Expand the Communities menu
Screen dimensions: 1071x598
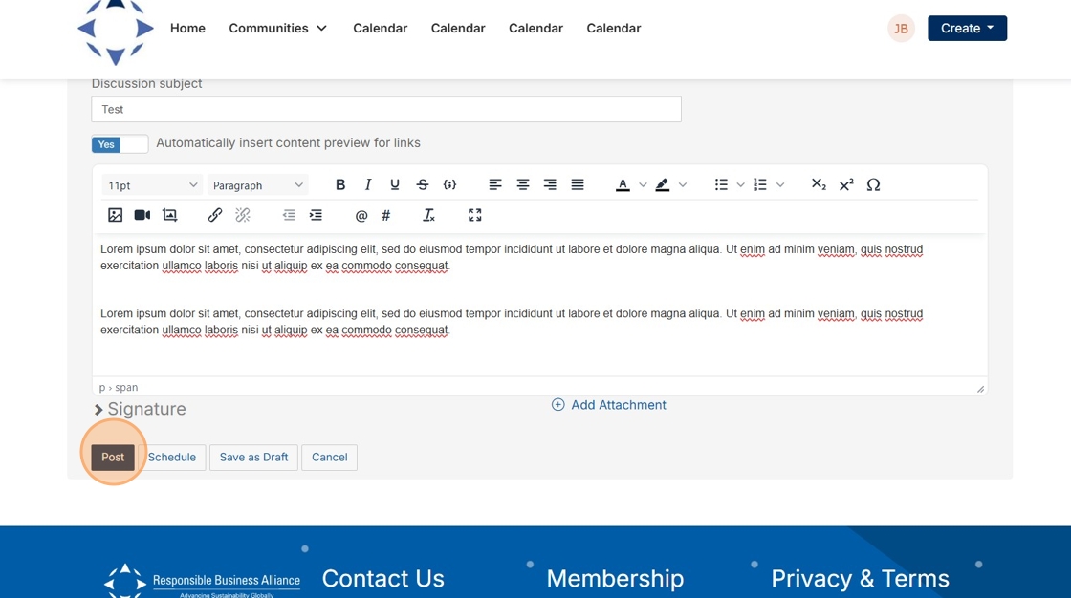pyautogui.click(x=277, y=28)
